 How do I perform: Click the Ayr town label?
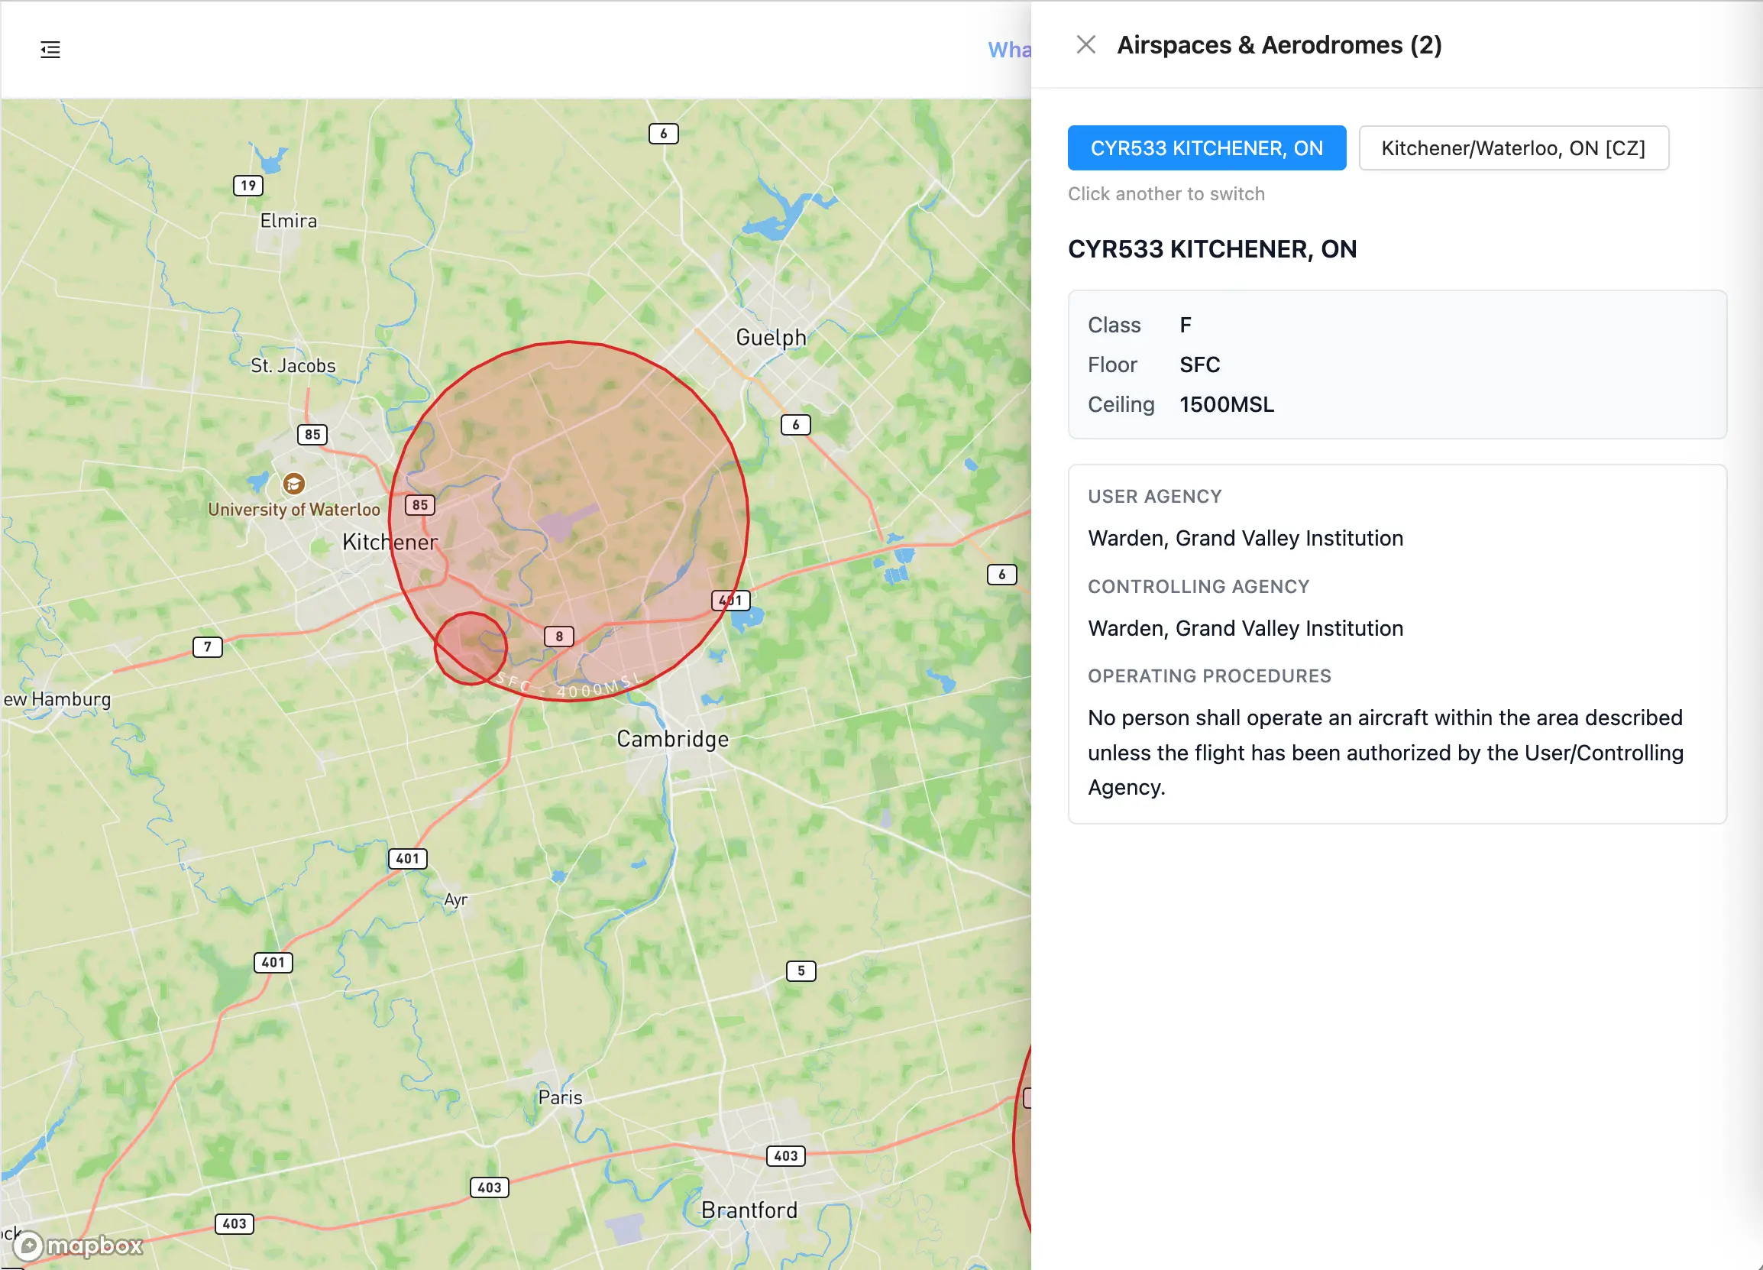(455, 900)
